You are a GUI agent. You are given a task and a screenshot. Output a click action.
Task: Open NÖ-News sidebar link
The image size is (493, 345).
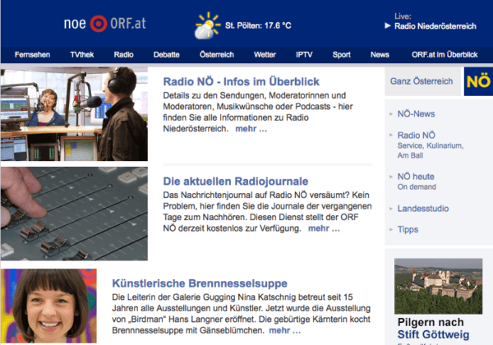click(416, 114)
